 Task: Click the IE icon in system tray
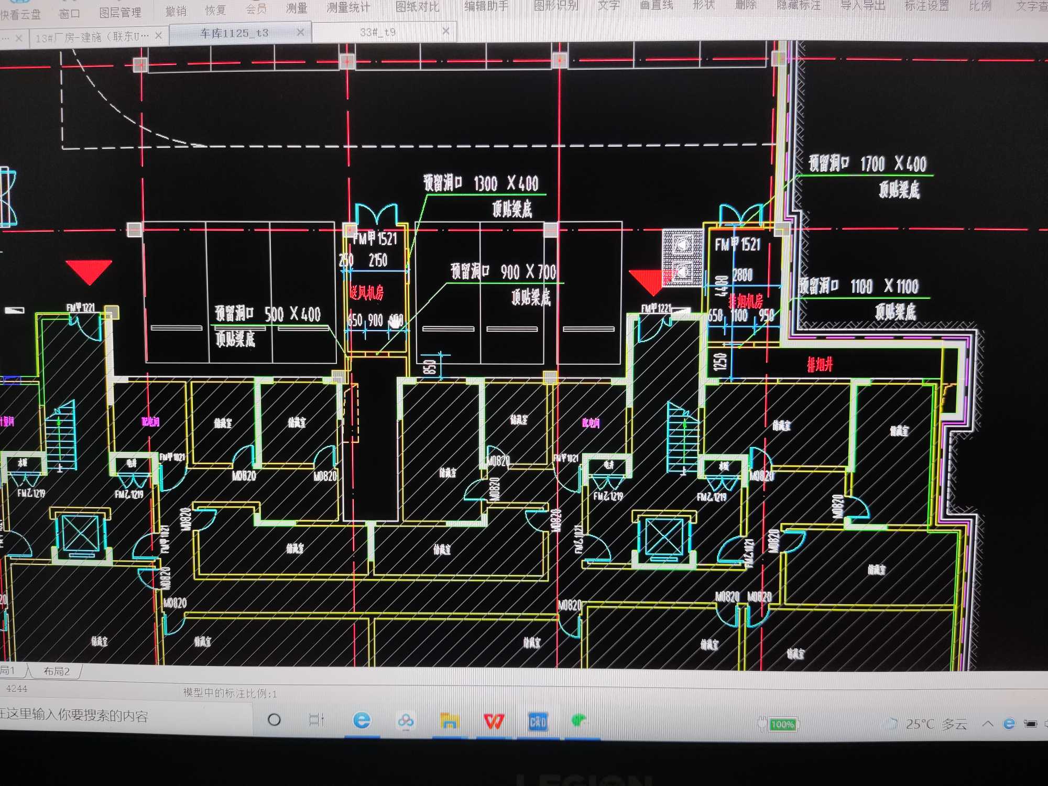1009,724
